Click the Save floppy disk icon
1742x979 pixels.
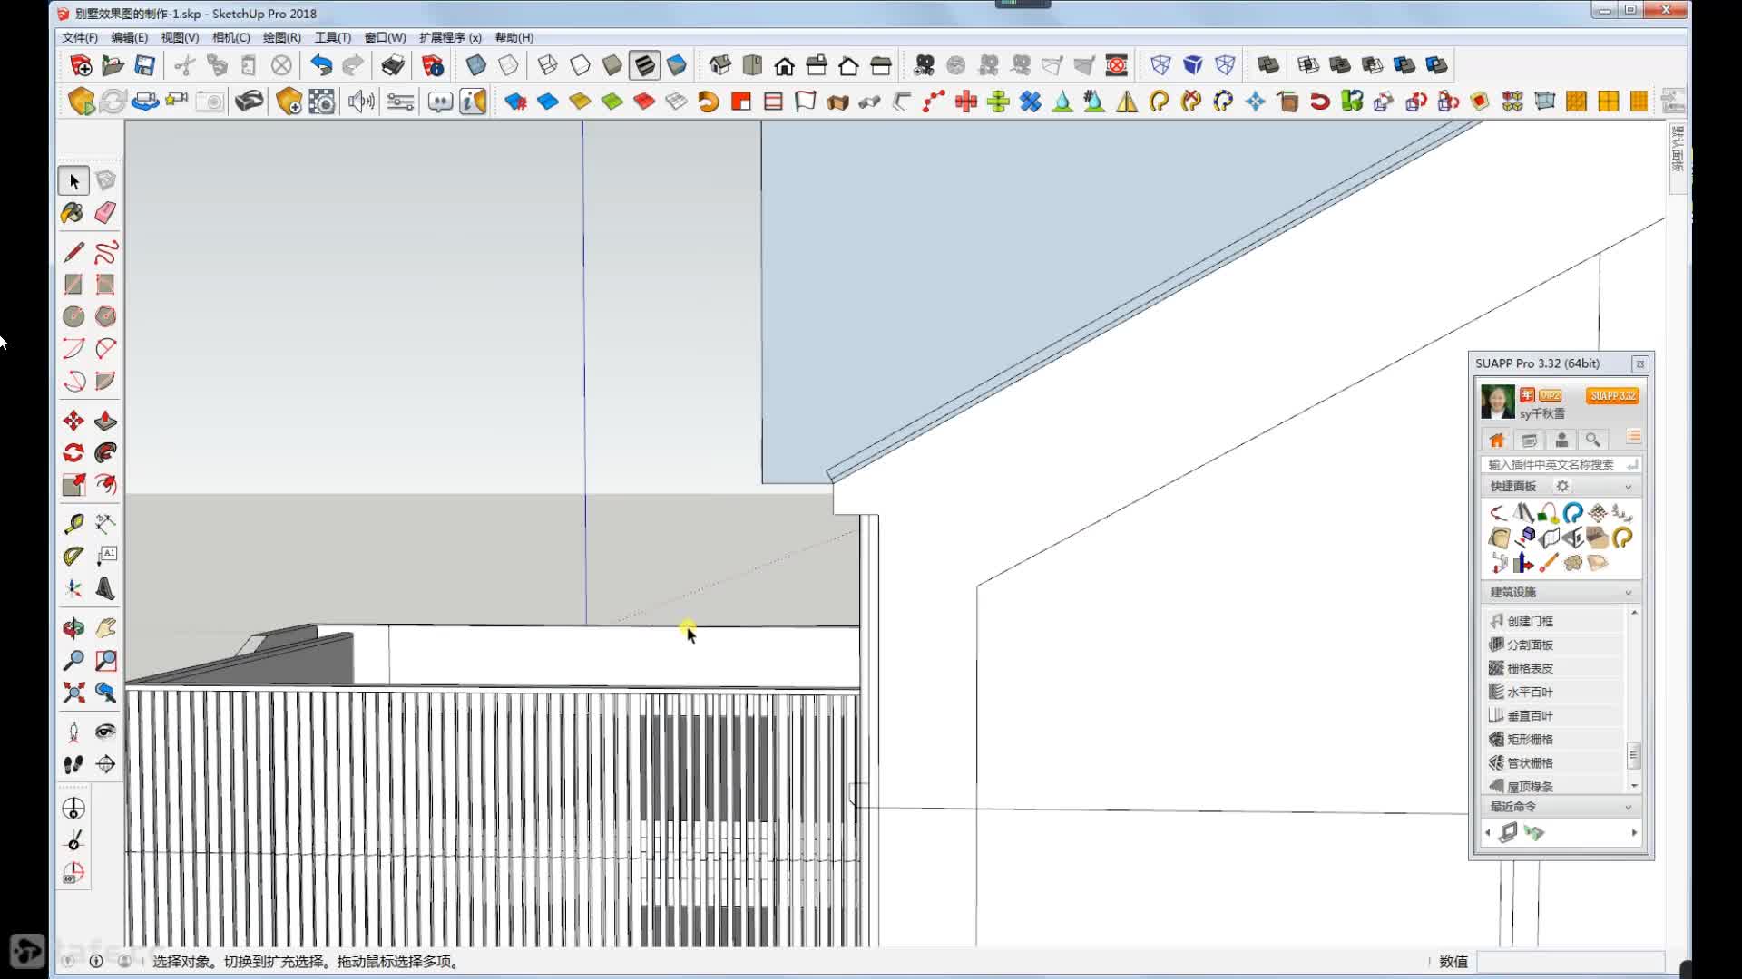coord(144,65)
